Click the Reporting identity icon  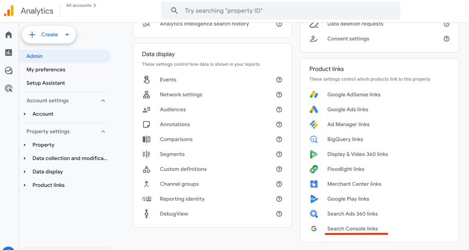[x=146, y=199]
